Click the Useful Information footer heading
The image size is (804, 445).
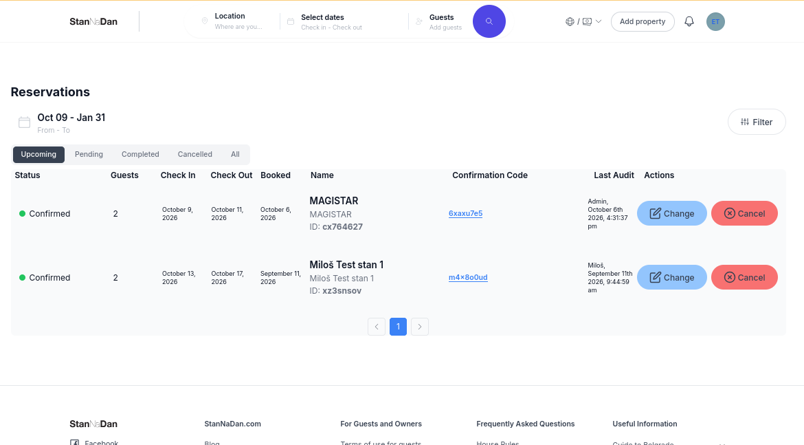point(645,424)
